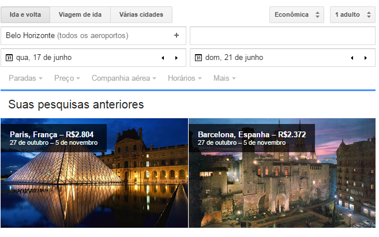This screenshot has width=379, height=237.
Task: Expand the Mais filter menu
Action: click(x=224, y=78)
